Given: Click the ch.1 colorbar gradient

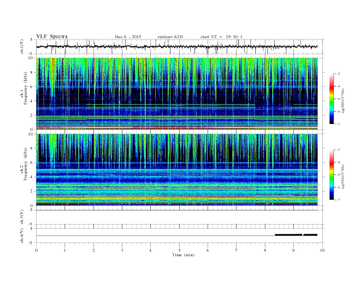Looking at the screenshot, I should pos(332,99).
